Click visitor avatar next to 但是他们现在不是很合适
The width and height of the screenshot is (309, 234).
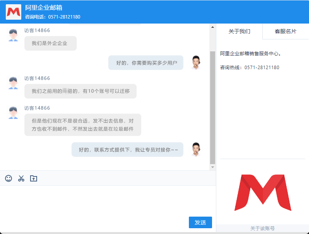13,113
